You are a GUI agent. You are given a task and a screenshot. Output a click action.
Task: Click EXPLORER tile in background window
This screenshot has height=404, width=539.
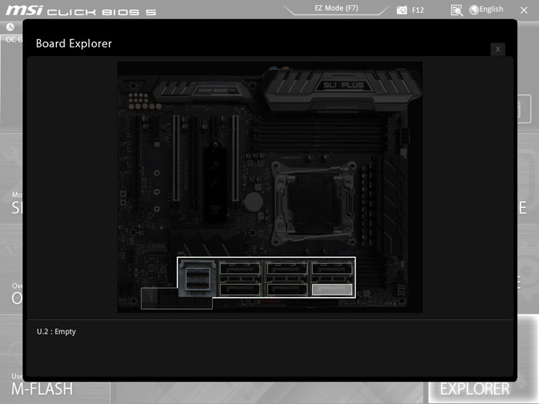475,389
